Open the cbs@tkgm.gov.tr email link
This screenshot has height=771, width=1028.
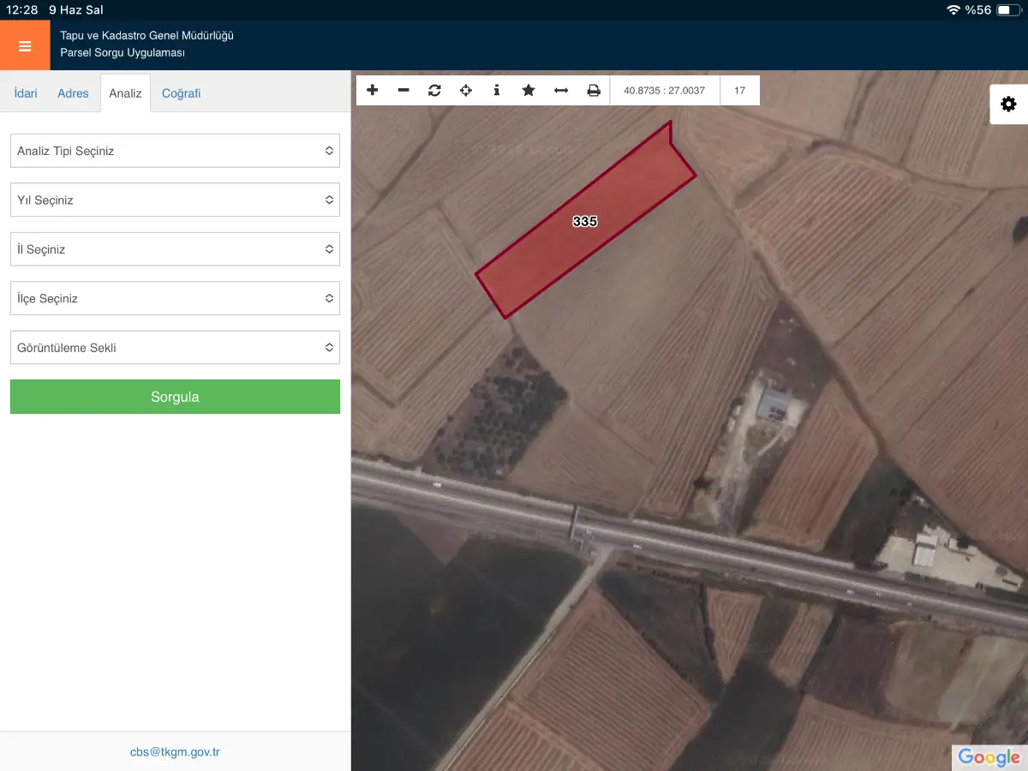click(175, 752)
